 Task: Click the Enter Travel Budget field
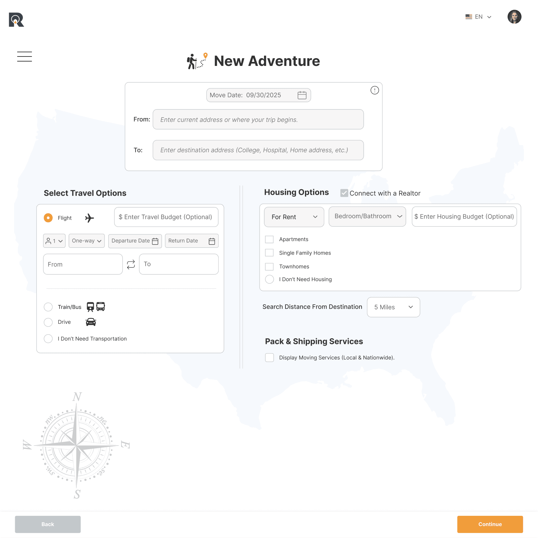[x=166, y=217]
